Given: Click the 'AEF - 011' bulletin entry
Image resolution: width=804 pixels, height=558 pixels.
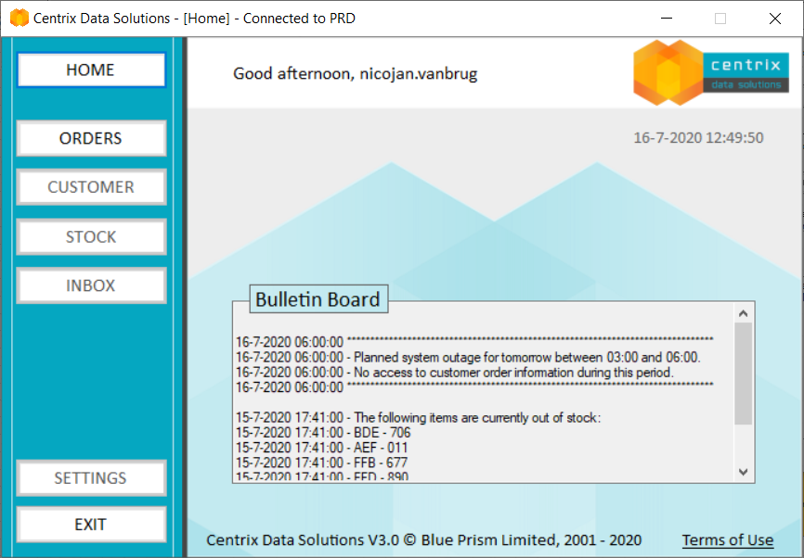Looking at the screenshot, I should coord(321,448).
